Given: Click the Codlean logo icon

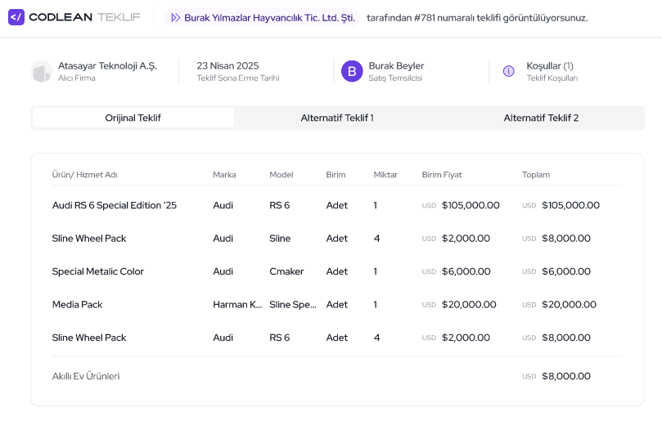Looking at the screenshot, I should 16,17.
